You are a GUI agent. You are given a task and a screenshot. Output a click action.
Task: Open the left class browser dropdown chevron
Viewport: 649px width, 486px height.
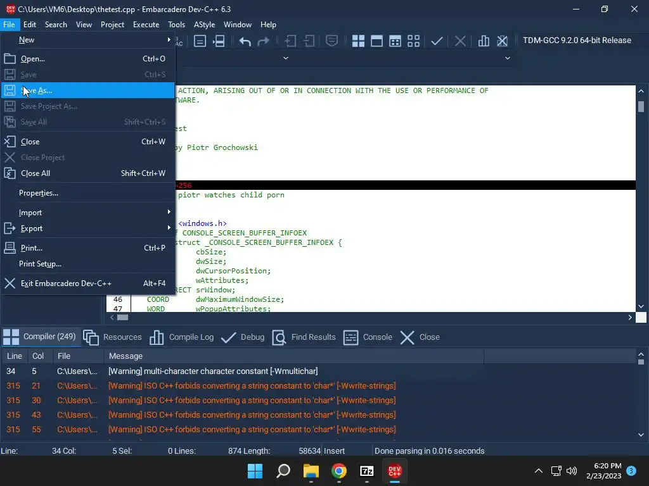pyautogui.click(x=286, y=58)
